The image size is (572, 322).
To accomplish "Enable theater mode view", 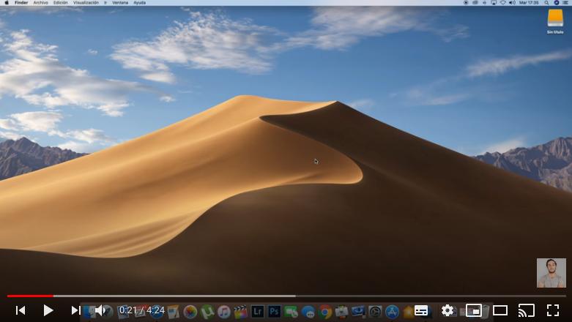I will 500,310.
